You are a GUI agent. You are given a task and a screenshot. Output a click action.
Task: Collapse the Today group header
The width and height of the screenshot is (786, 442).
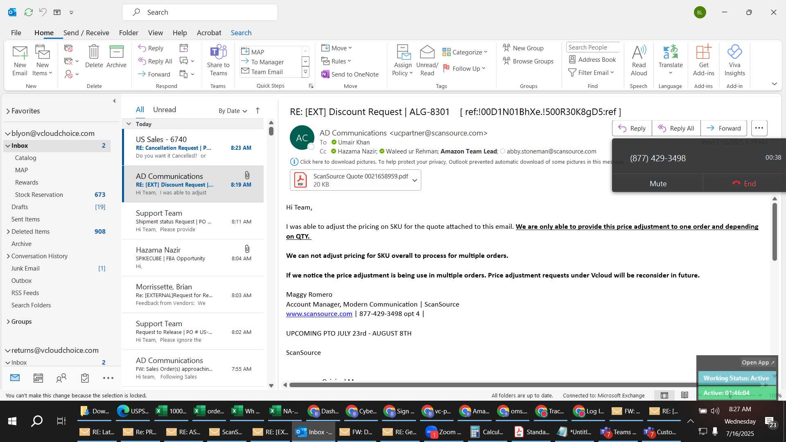coord(129,124)
